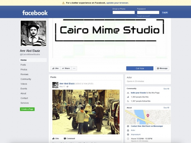Like the post with thumbs-up icon
Viewport: 191px width, 143px height.
pyautogui.click(x=55, y=138)
